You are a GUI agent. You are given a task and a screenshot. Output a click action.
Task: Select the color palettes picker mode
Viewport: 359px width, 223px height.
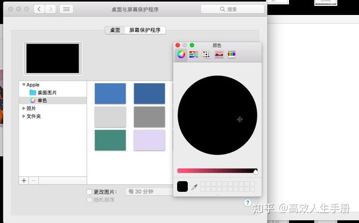206,54
